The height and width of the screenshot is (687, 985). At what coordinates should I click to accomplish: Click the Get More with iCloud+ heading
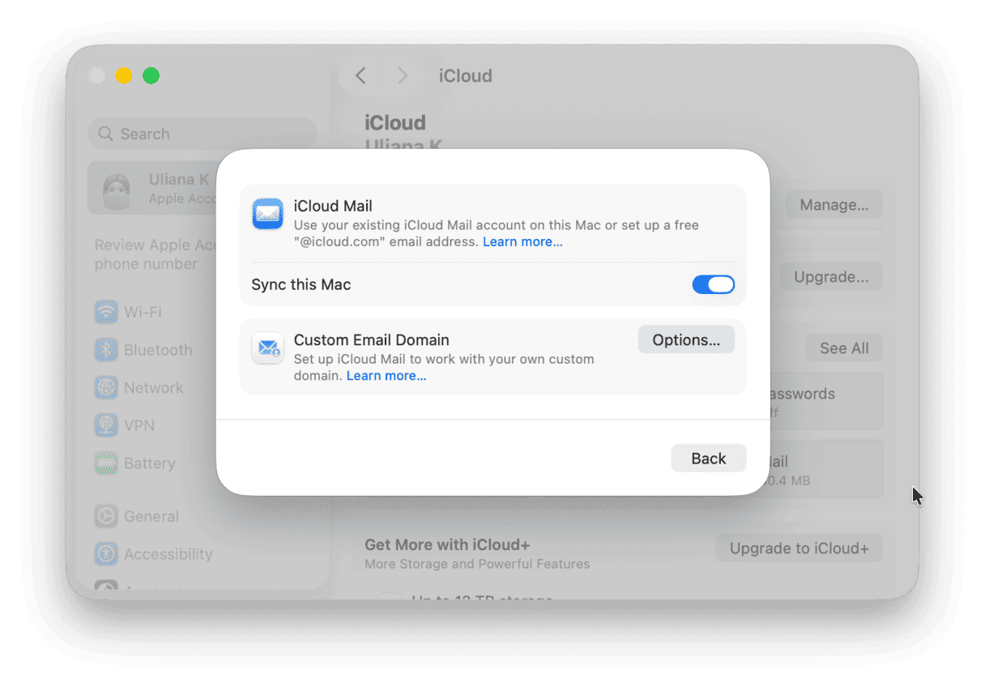(447, 545)
